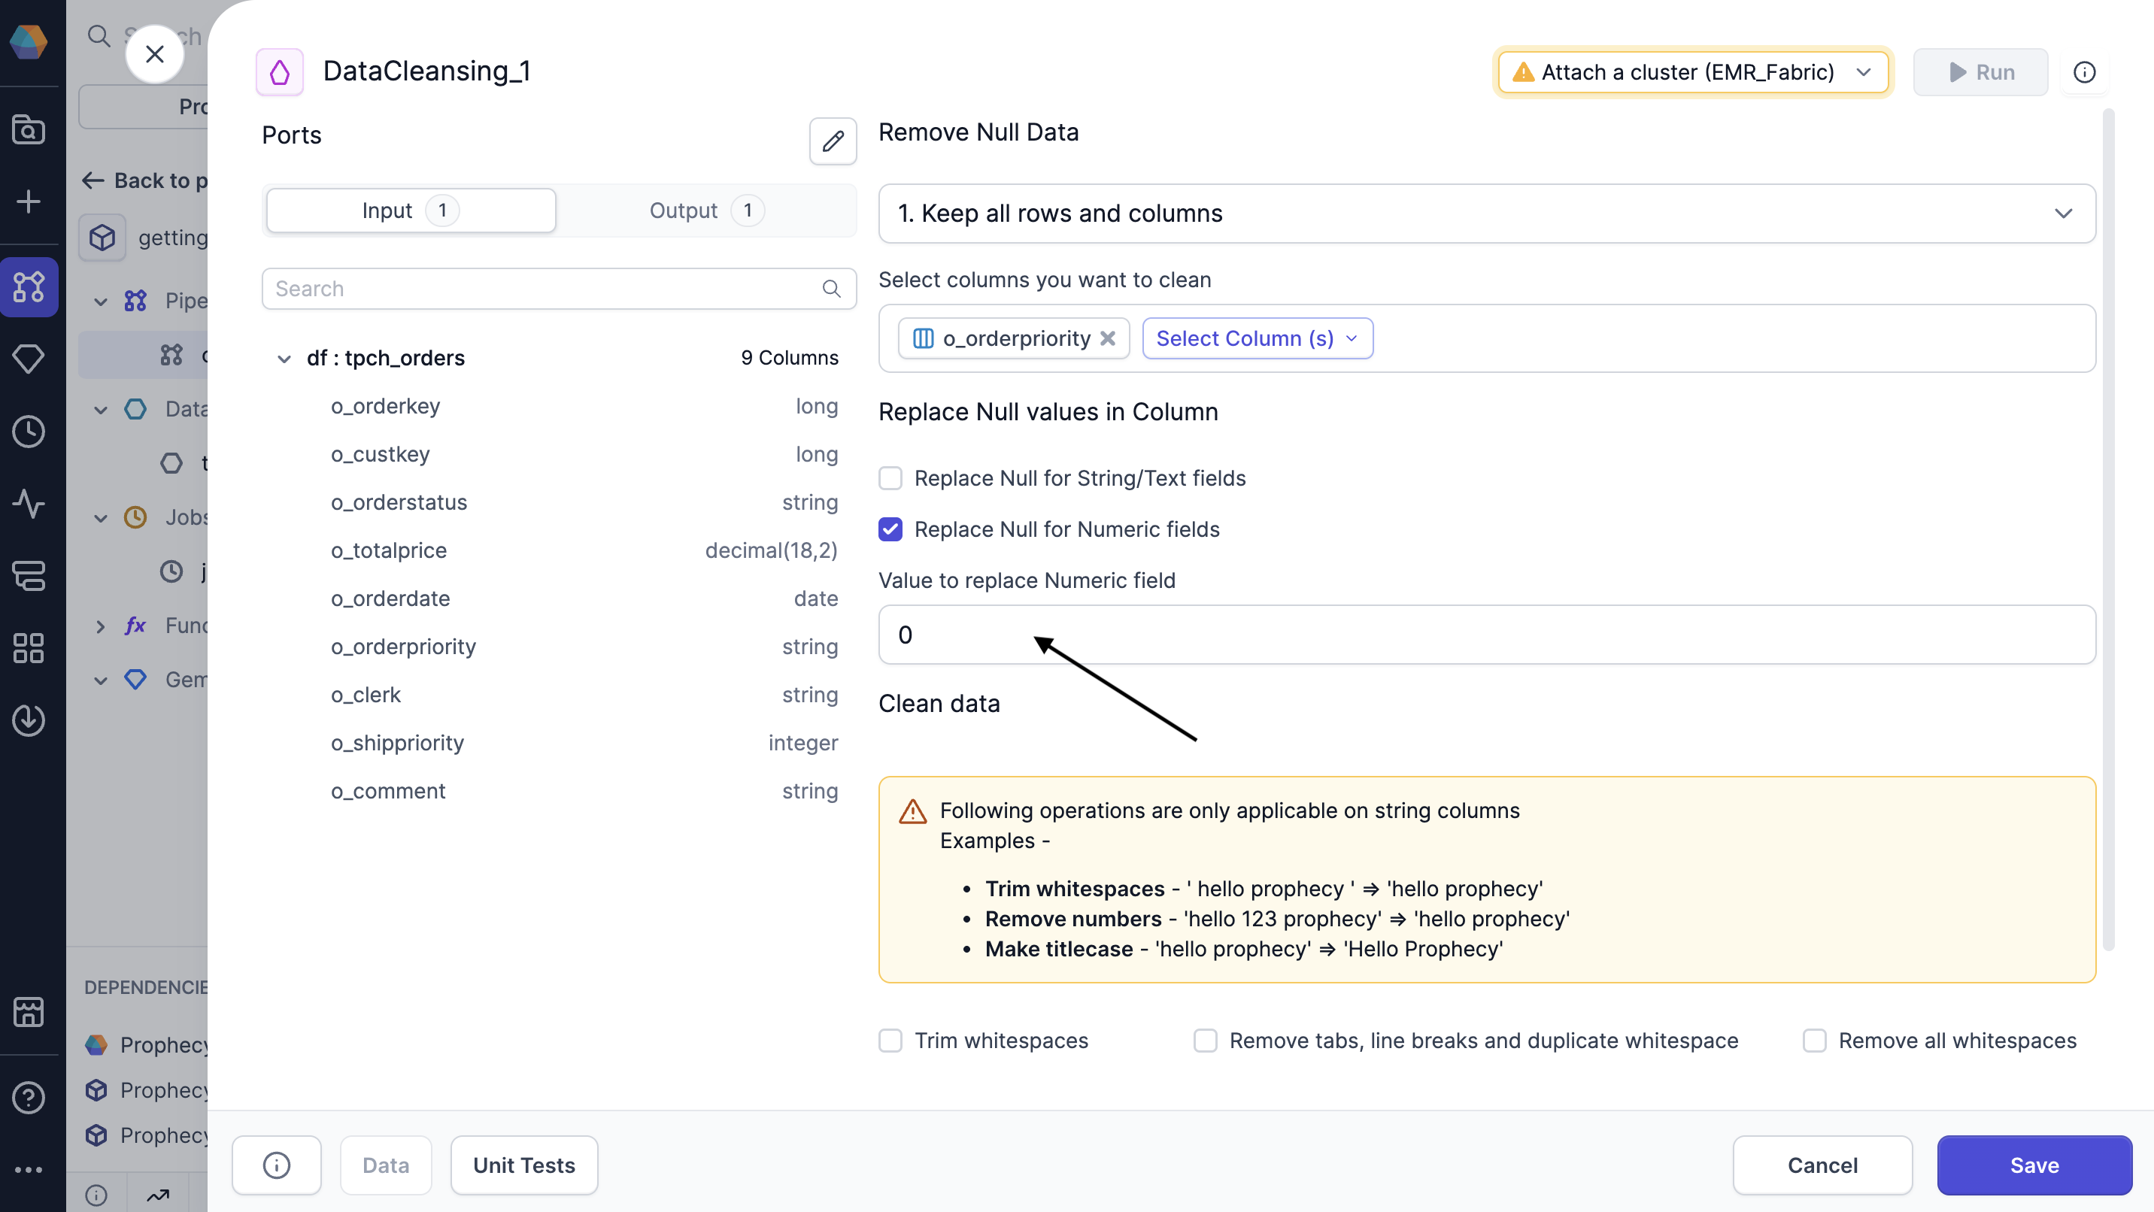Click the numeric replacement value field
The image size is (2154, 1212).
1486,635
